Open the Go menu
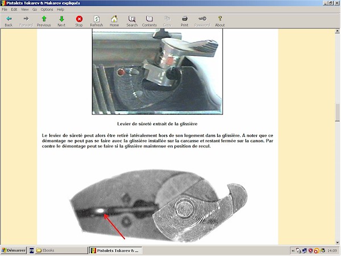Screen dimensions: 341x256 pyautogui.click(x=35, y=9)
